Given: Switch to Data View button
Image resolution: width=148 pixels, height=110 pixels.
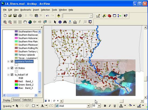Looking at the screenshot, I should tap(46, 101).
